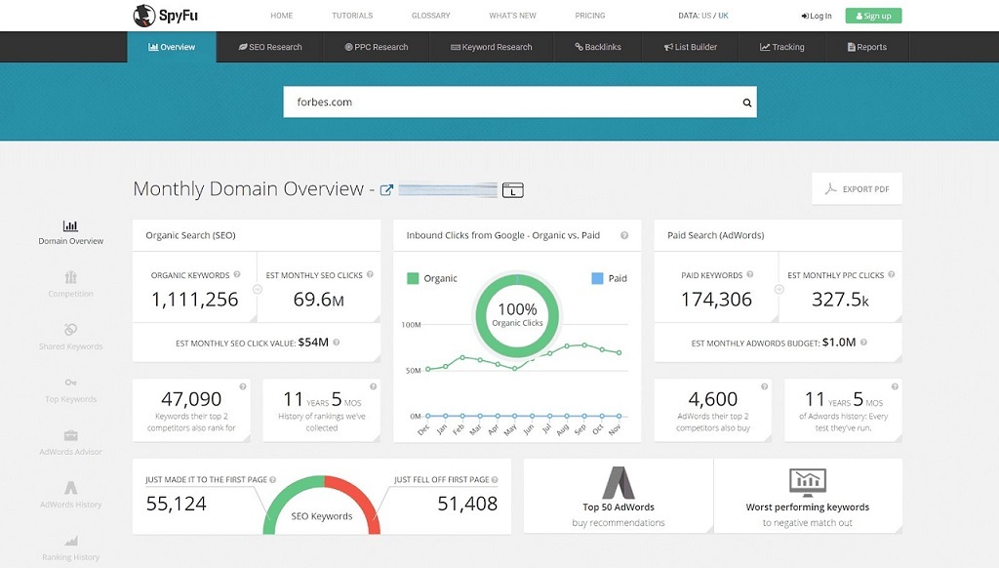This screenshot has width=999, height=568.
Task: Toggle the Paid legend blue swatch
Action: point(597,278)
